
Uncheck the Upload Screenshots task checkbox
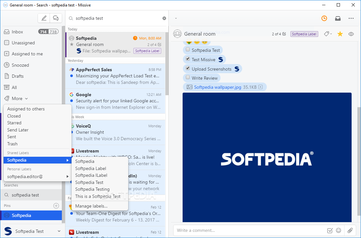(188, 68)
